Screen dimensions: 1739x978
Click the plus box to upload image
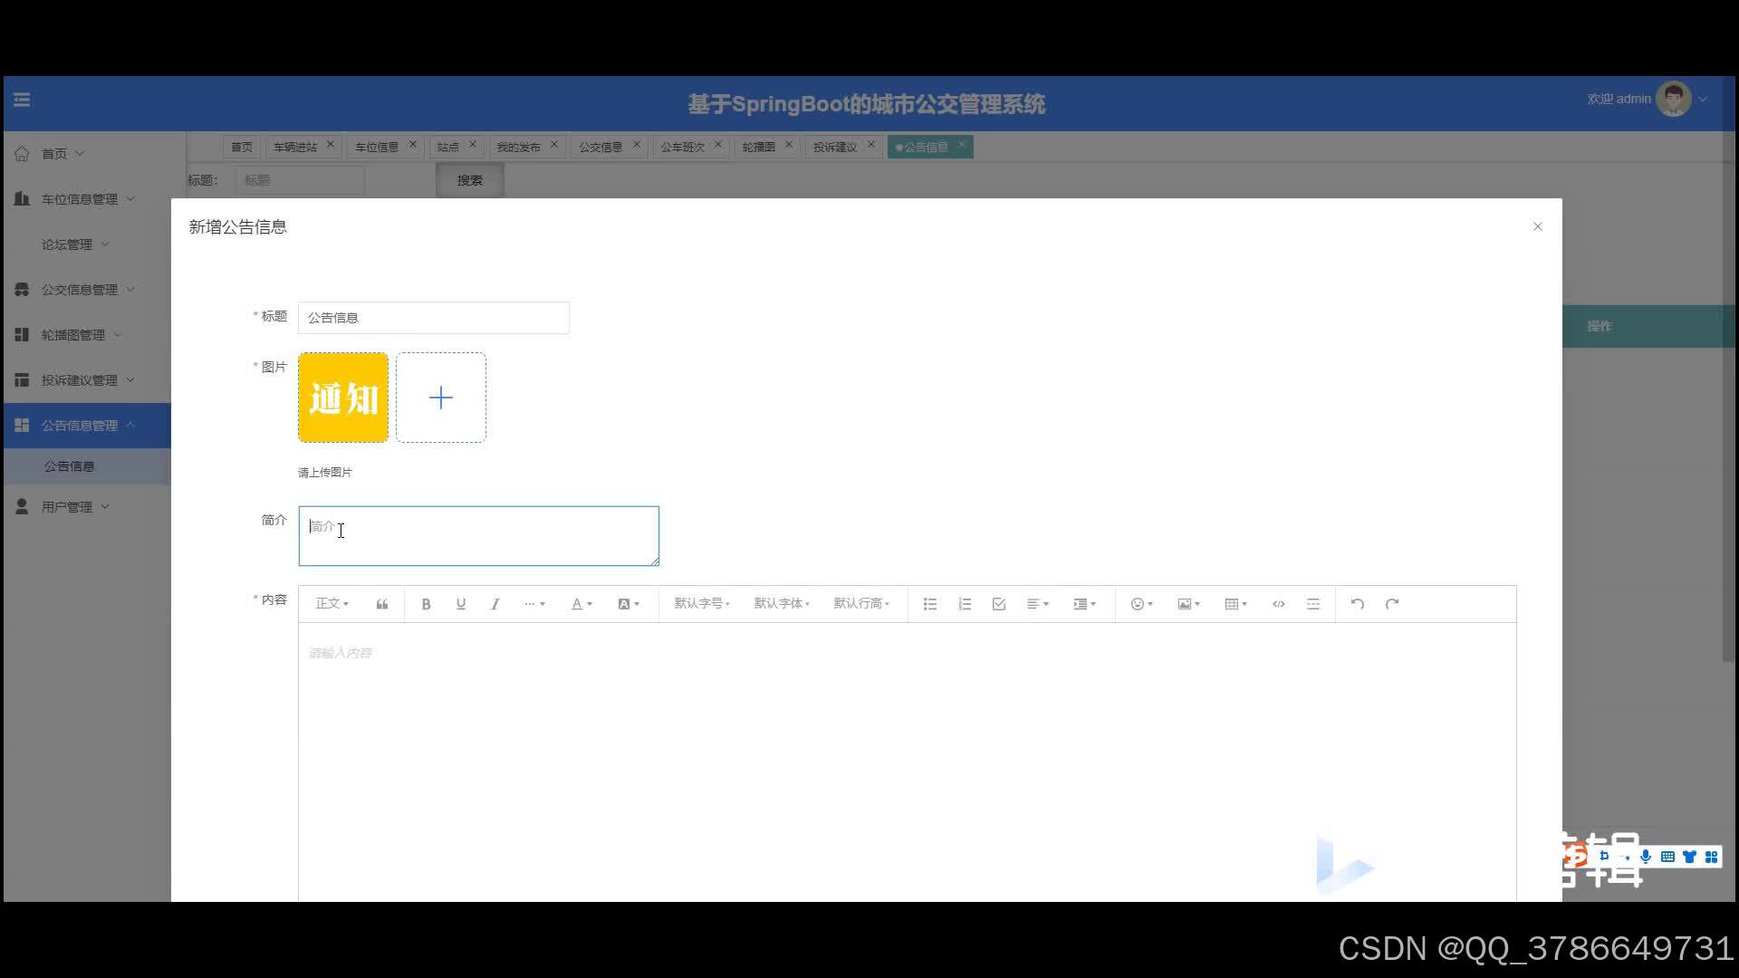point(440,398)
